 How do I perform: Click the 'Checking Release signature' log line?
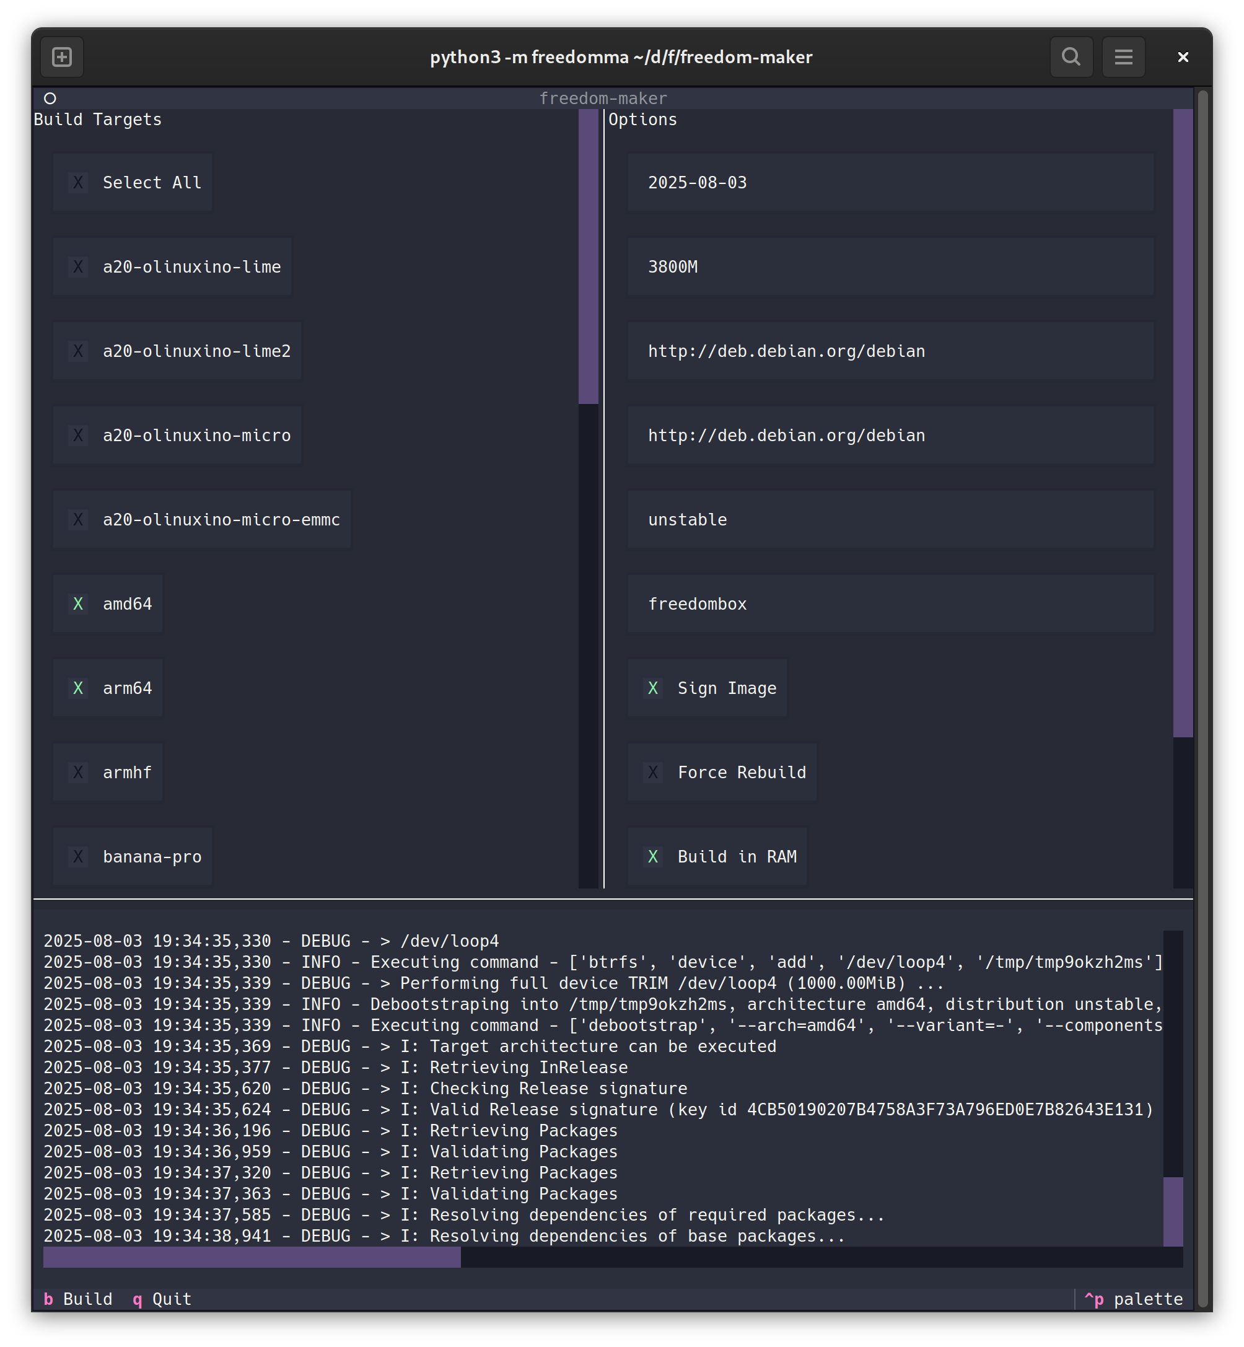(366, 1088)
